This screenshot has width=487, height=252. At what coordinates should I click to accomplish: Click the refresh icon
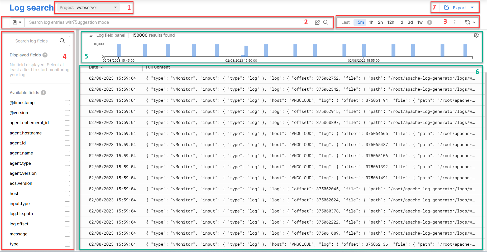point(467,22)
